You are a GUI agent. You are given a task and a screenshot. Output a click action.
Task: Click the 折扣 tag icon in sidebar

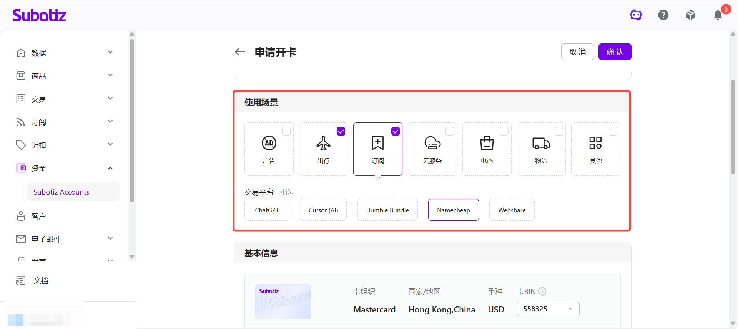(x=21, y=145)
